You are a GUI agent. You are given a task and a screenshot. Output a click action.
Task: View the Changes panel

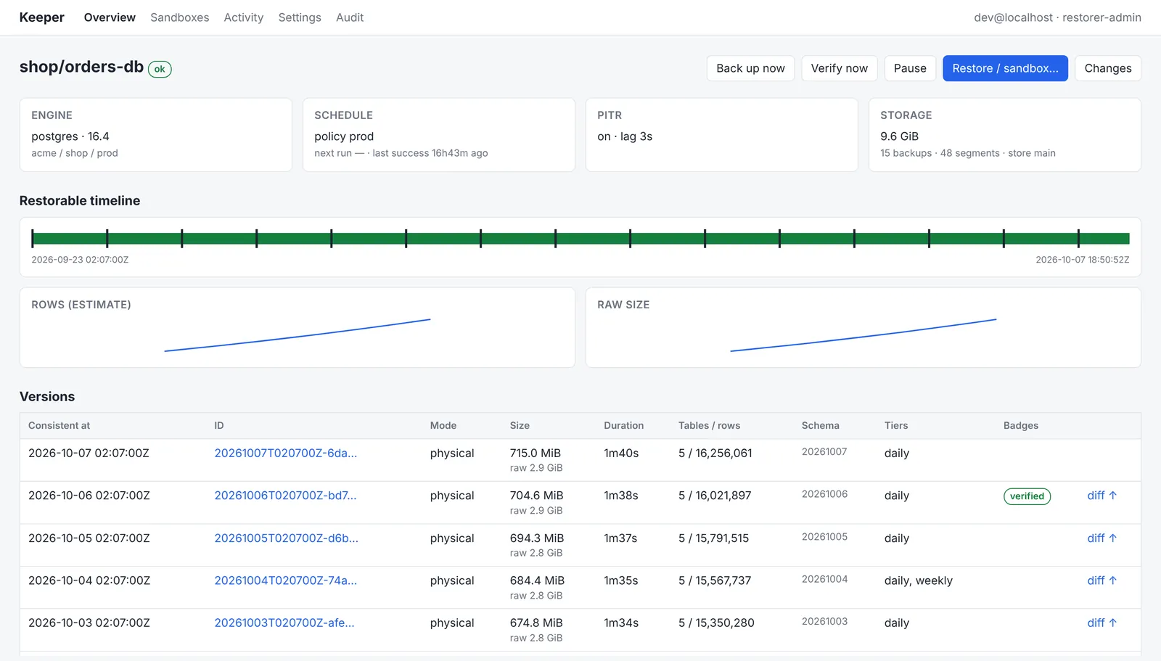1108,68
